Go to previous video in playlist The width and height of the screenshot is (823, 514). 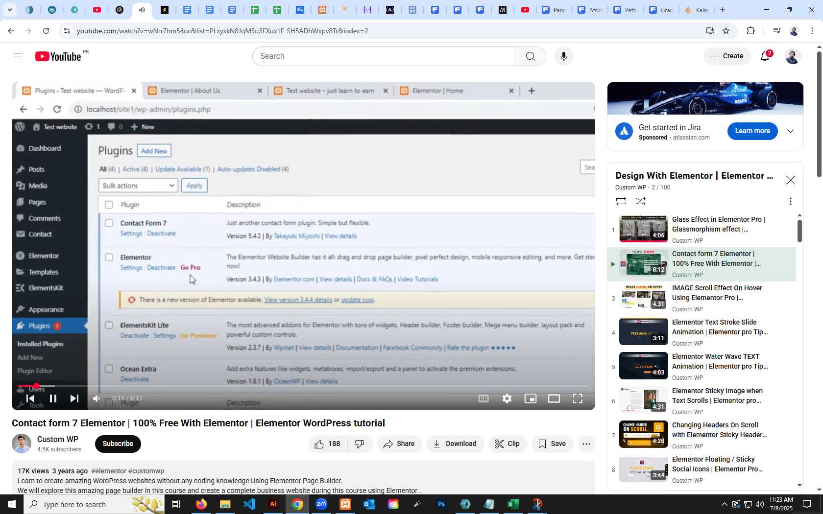tap(30, 398)
